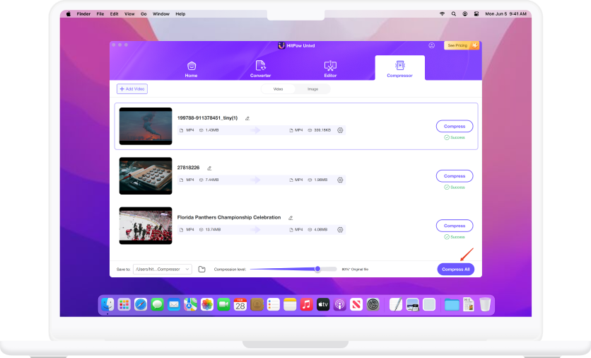The width and height of the screenshot is (591, 358).
Task: Open the Editor tab
Action: (x=330, y=69)
